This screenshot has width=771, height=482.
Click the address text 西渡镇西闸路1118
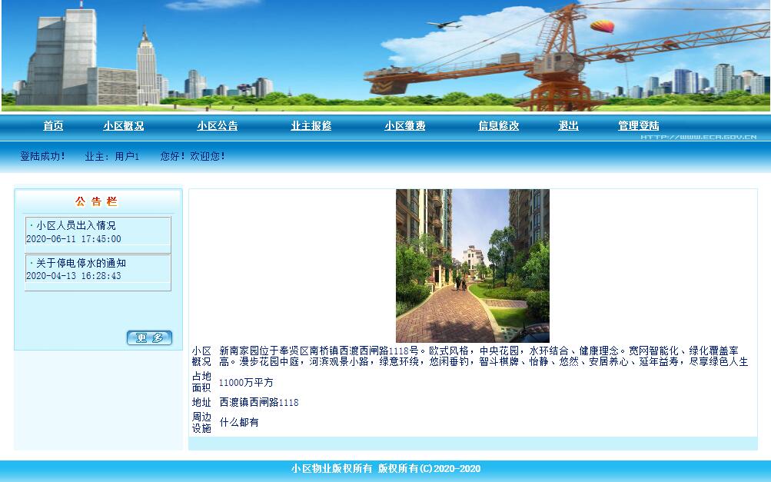click(259, 402)
